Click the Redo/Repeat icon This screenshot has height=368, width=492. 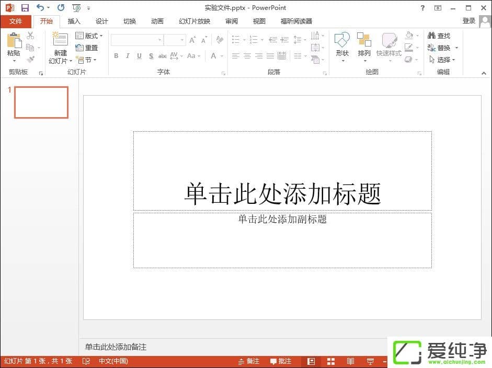coord(61,7)
